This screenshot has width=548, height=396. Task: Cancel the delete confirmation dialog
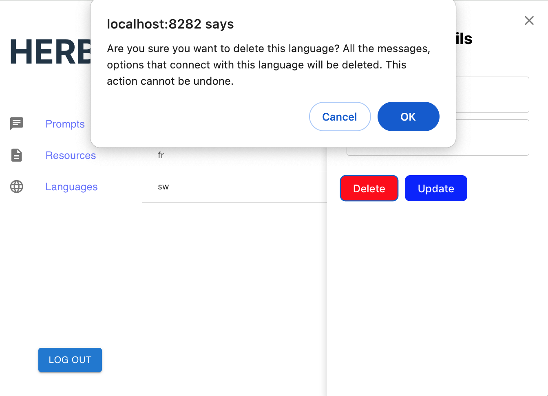pos(340,117)
